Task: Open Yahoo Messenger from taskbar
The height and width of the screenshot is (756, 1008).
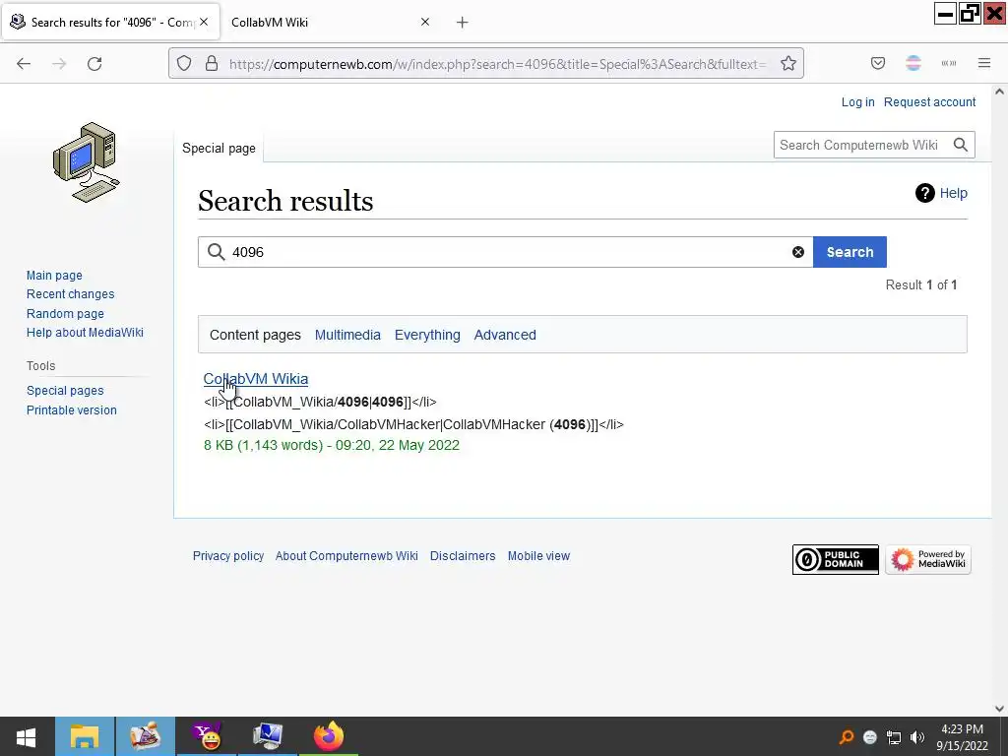Action: [x=207, y=736]
